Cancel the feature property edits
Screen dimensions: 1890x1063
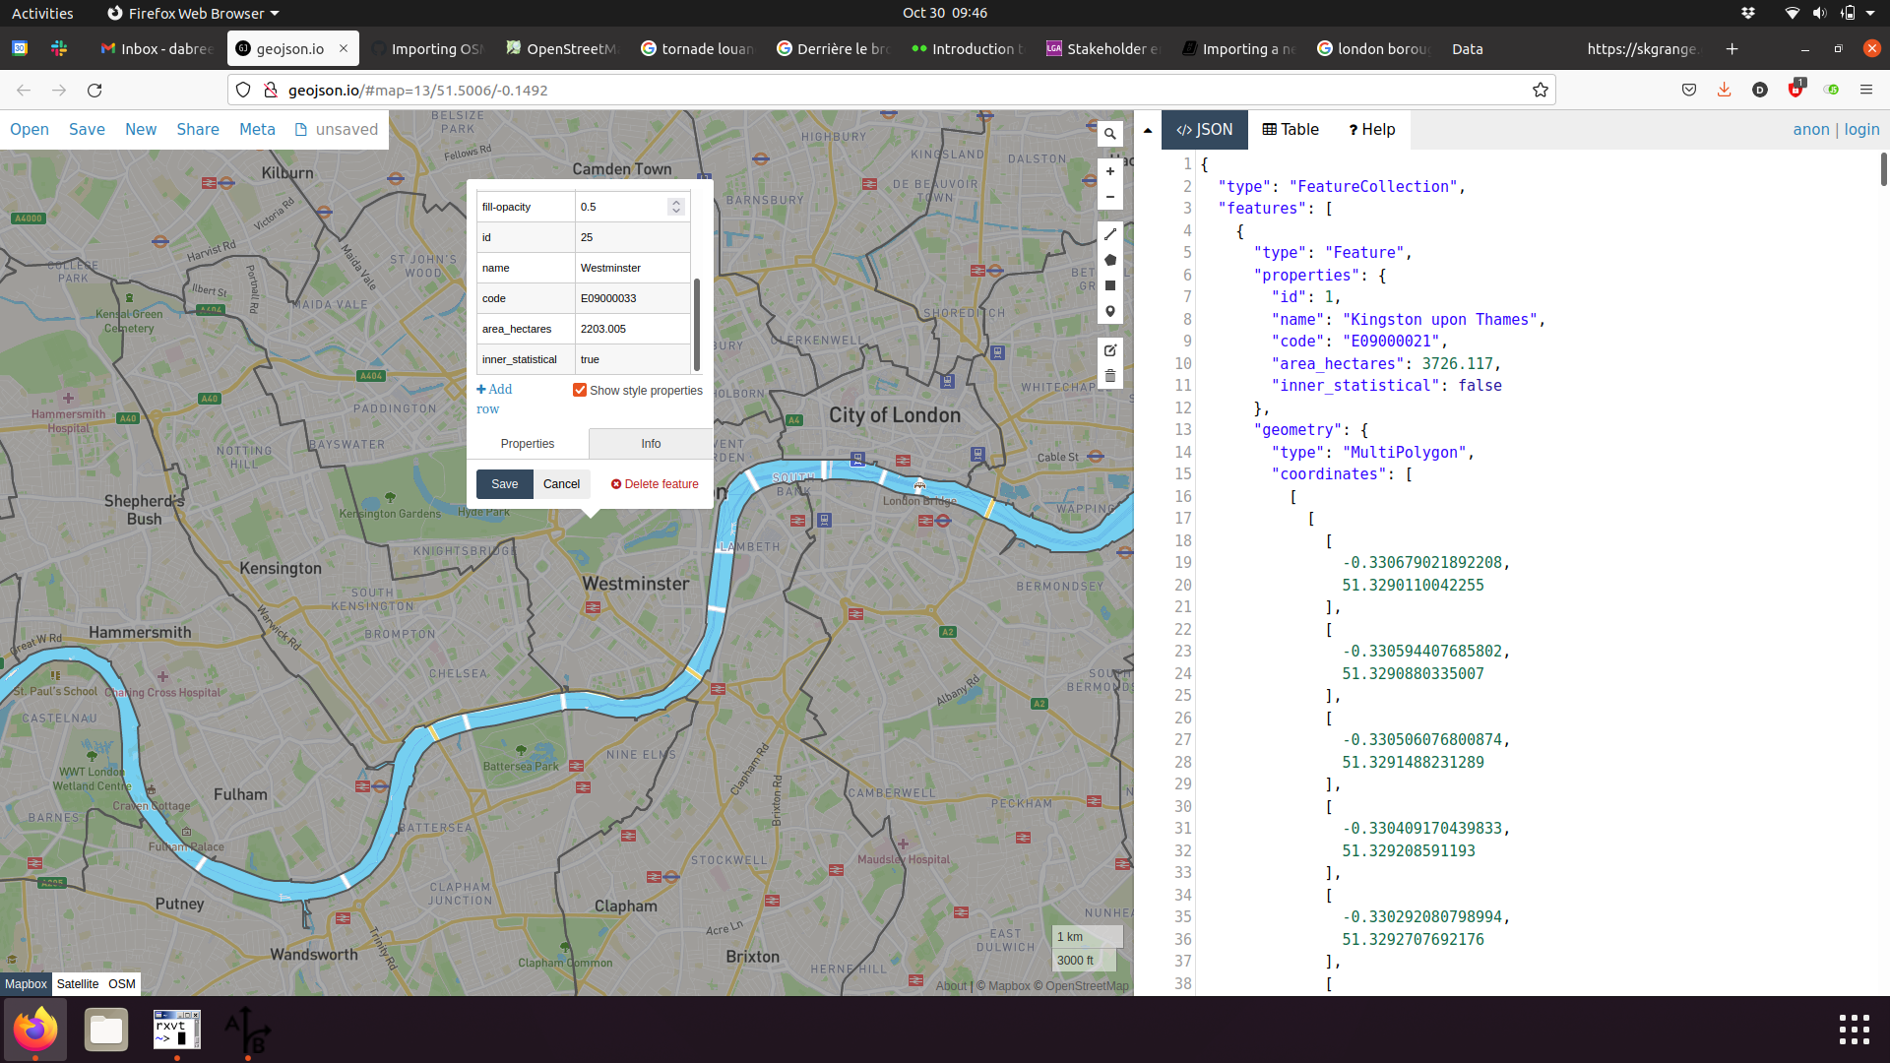tap(562, 484)
